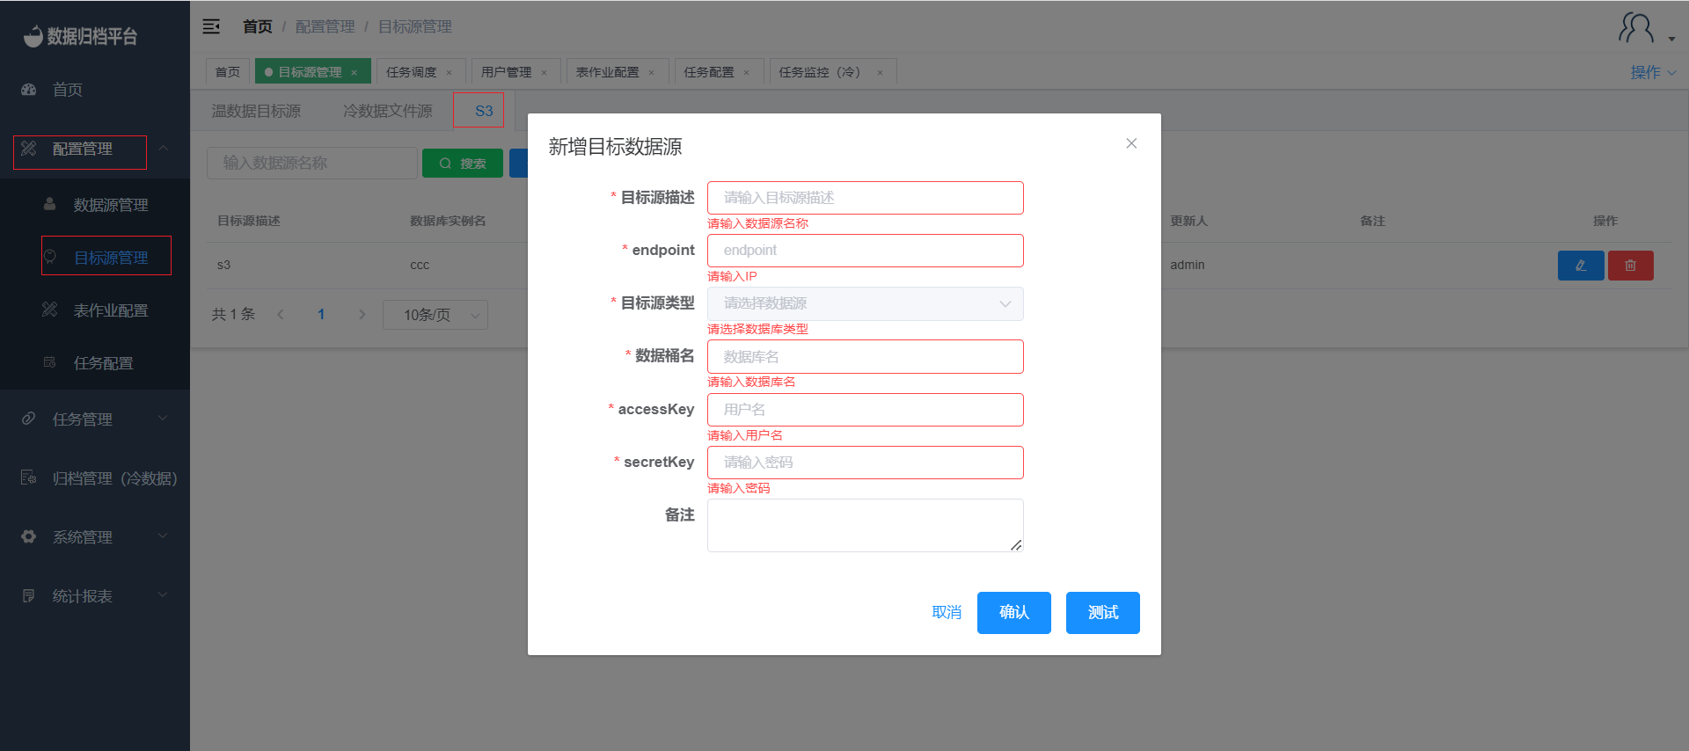Go to previous page arrow in pagination
Image resolution: width=1689 pixels, height=751 pixels.
click(x=281, y=314)
